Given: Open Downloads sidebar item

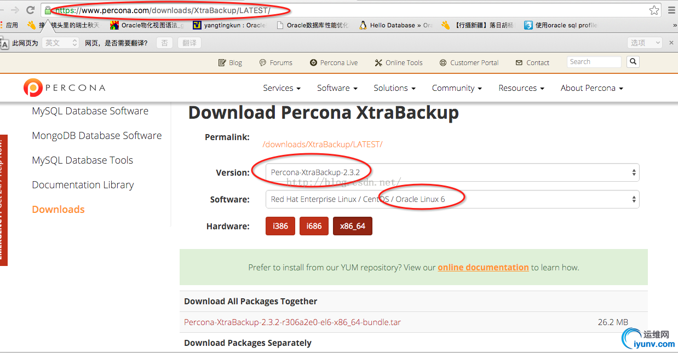Looking at the screenshot, I should pyautogui.click(x=58, y=210).
